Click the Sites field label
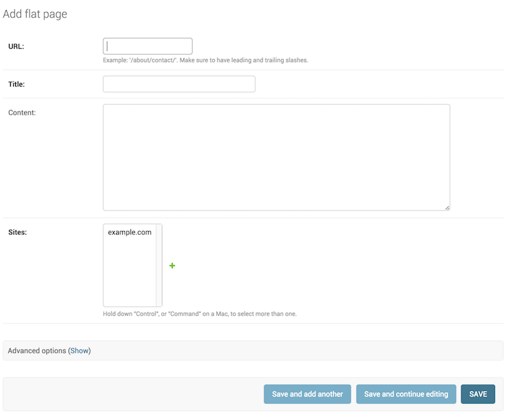 coord(17,232)
